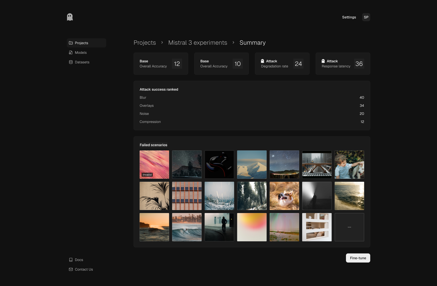The height and width of the screenshot is (286, 437).
Task: Open Settings in the top bar
Action: (349, 17)
